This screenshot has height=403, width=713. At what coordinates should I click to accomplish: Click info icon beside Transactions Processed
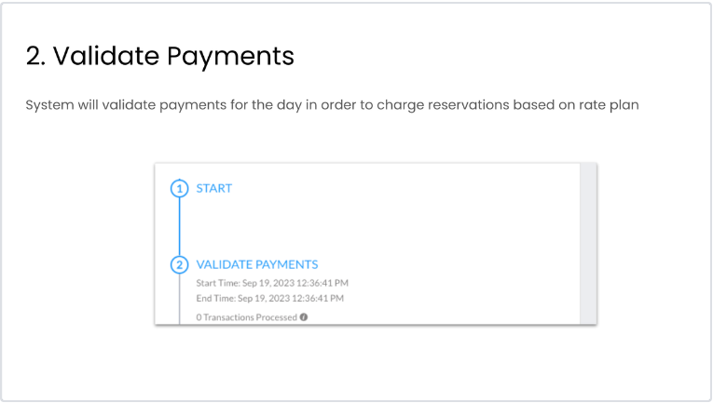tap(304, 317)
